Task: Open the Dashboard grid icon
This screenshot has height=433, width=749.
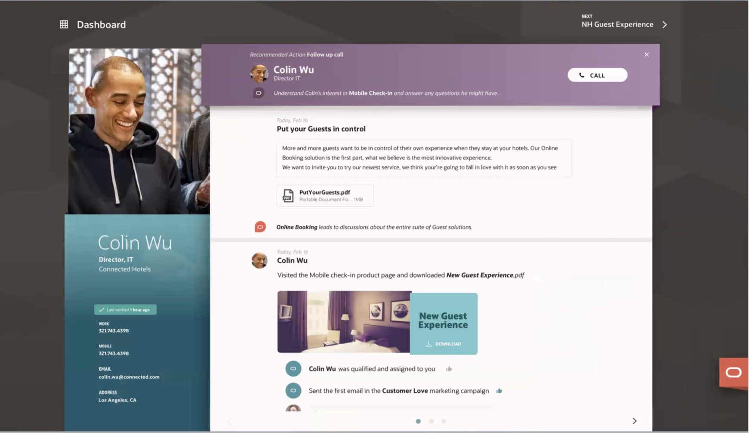Action: 64,25
